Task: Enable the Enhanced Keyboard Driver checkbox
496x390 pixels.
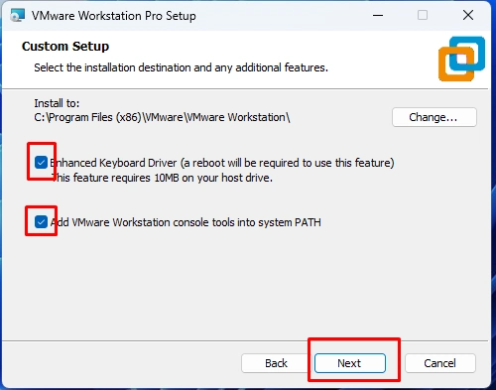Action: tap(41, 163)
